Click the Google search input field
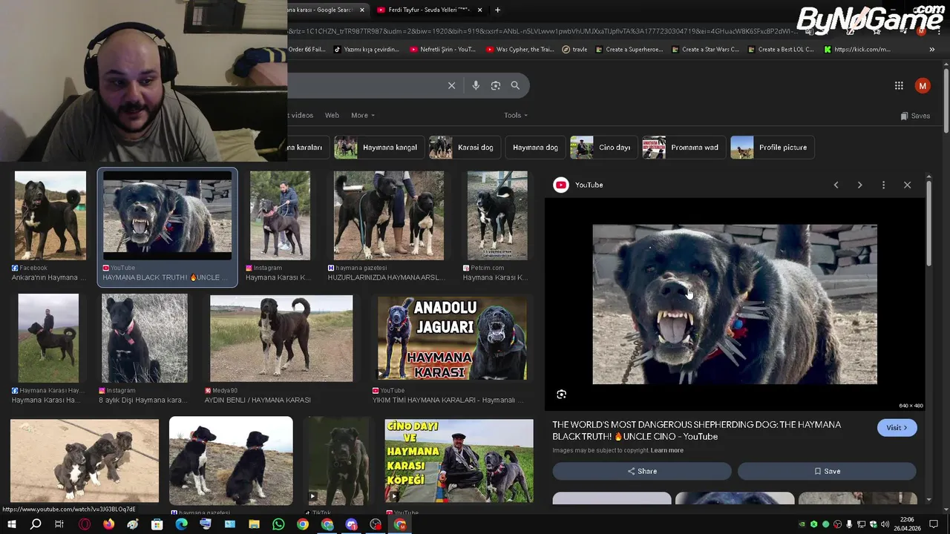This screenshot has width=950, height=534. tap(367, 85)
